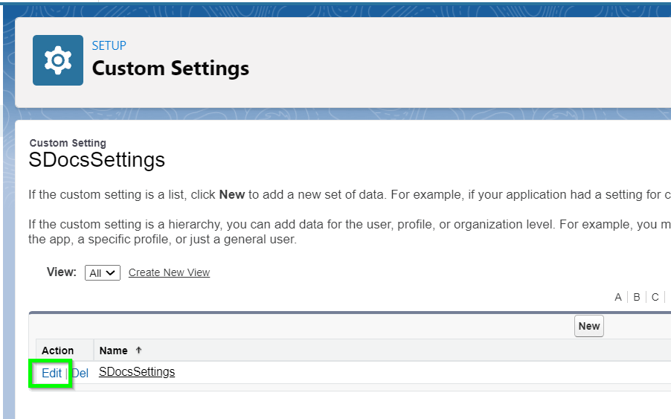Click the bold New word in description

click(x=232, y=195)
